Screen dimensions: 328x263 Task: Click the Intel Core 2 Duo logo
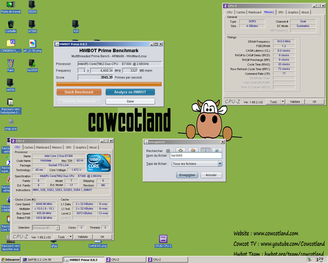(x=99, y=163)
